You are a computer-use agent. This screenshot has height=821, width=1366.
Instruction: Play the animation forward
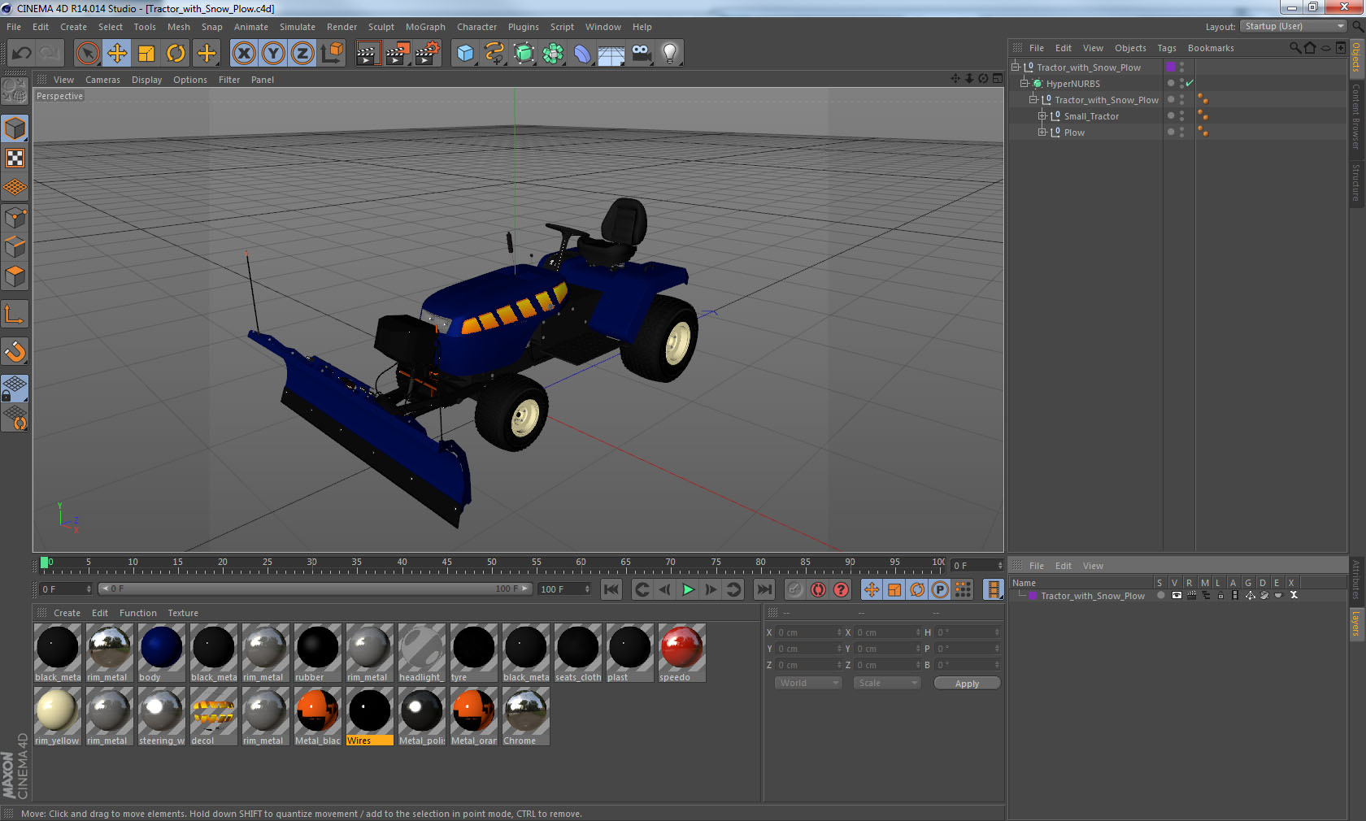coord(688,589)
